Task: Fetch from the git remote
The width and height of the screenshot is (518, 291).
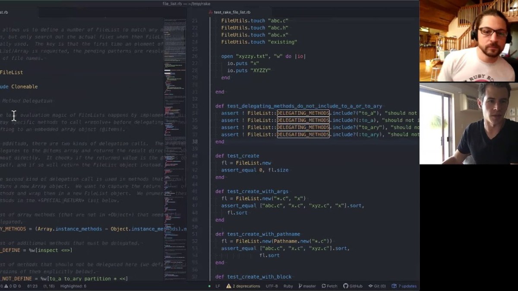Action: coord(329,286)
